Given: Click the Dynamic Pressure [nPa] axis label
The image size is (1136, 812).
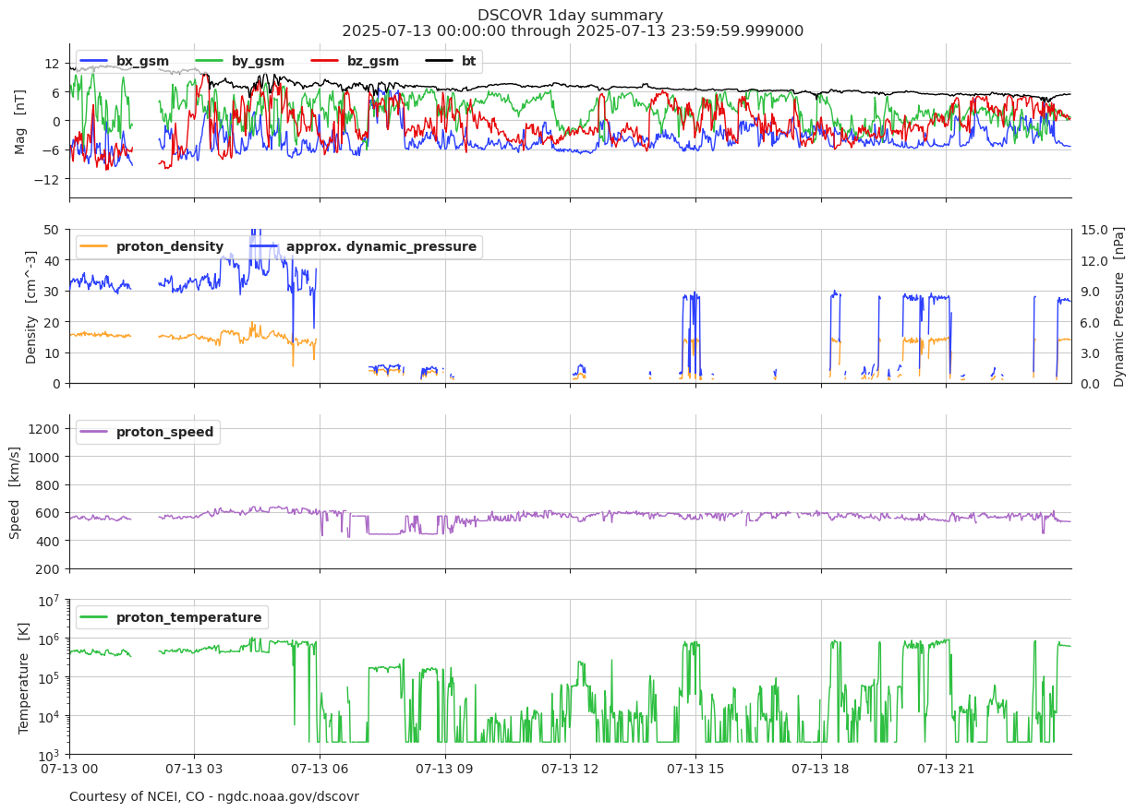Looking at the screenshot, I should [x=1118, y=306].
